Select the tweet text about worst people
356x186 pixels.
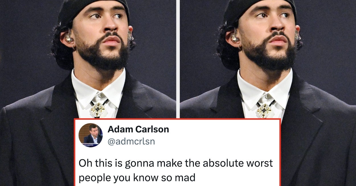point(176,170)
